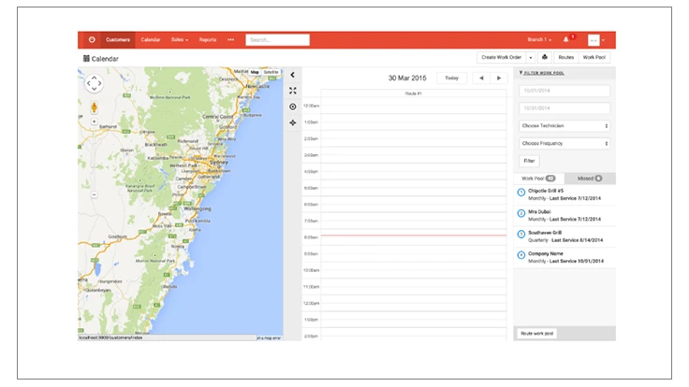Screen dimensions: 689x387
Task: Click the fullscreen expand map icon
Action: coord(292,91)
